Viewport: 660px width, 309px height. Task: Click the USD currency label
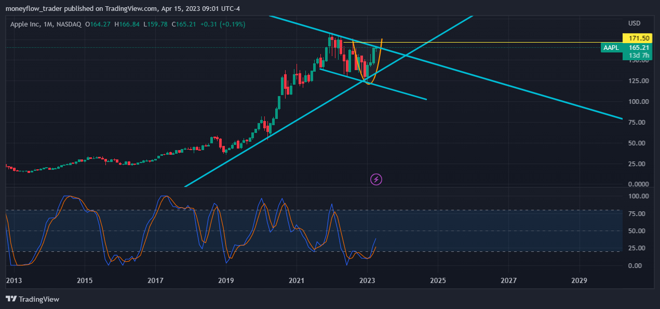pyautogui.click(x=635, y=23)
